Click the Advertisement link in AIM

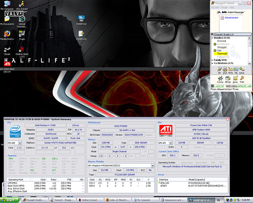[231, 17]
